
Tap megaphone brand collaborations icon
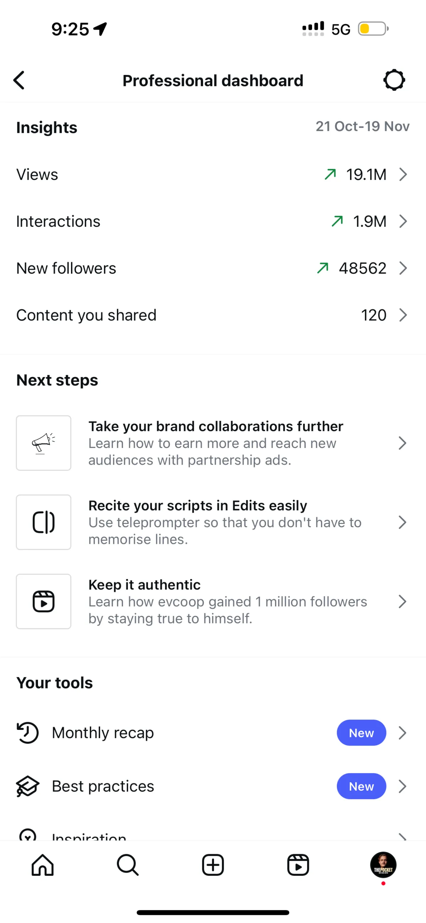[43, 443]
